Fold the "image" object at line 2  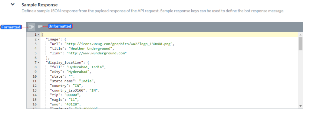(x=38, y=40)
